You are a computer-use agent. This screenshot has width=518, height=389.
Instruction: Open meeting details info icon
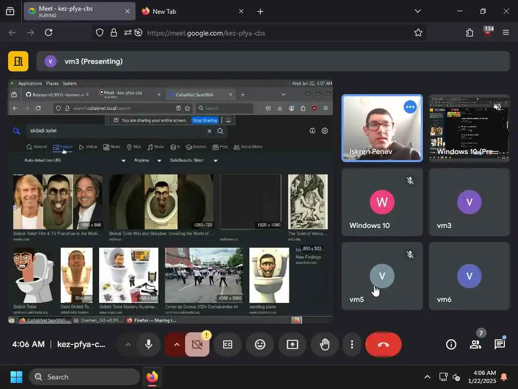(x=451, y=344)
